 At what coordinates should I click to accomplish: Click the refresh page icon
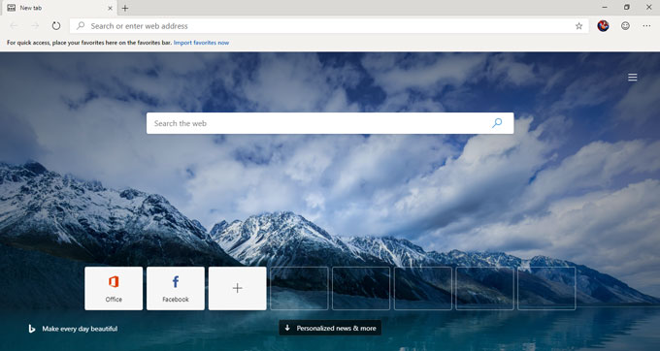point(56,26)
